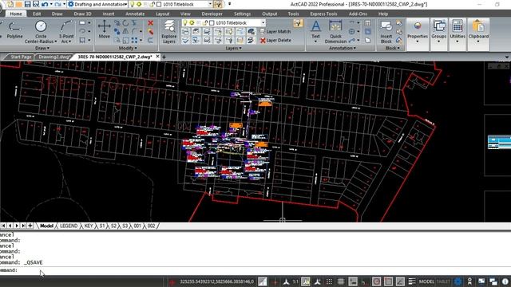Click the Redo arrow in quick access toolbar
Screen dimensions: 511x287
(x=58, y=4)
